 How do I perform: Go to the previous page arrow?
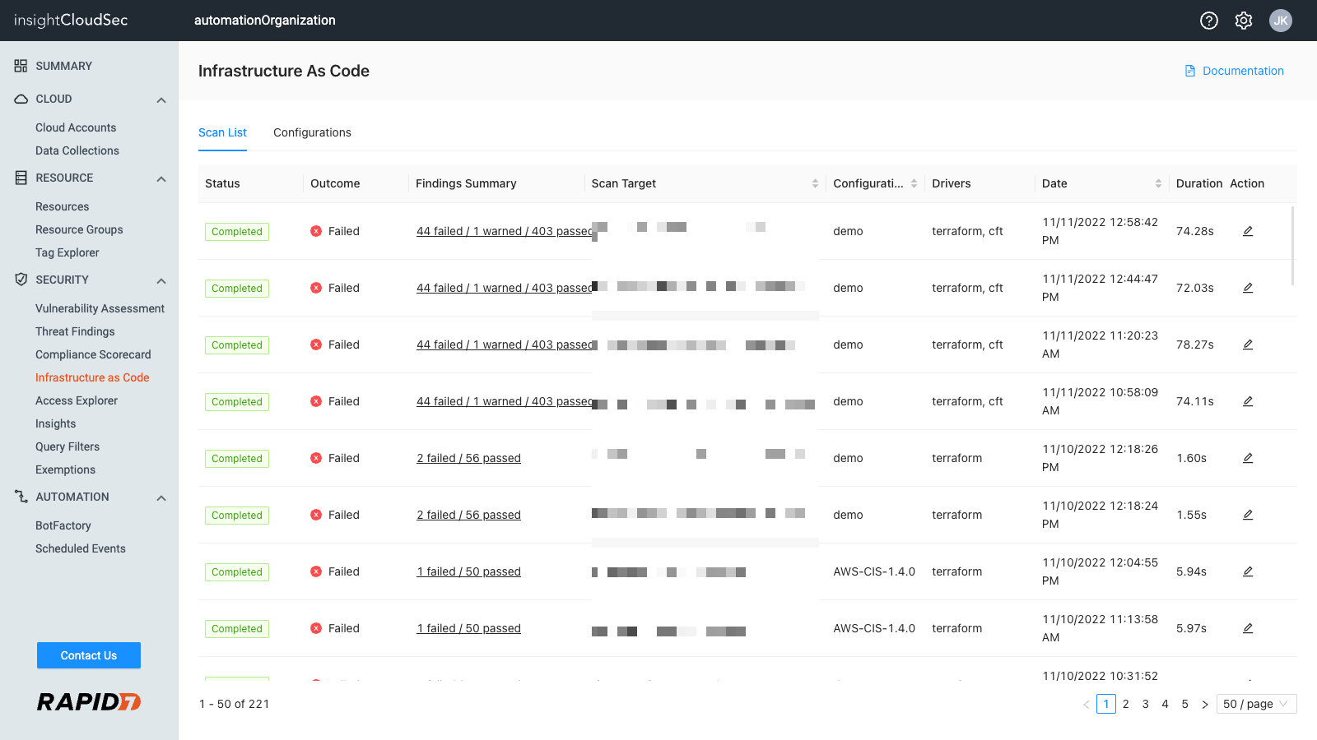(1087, 705)
